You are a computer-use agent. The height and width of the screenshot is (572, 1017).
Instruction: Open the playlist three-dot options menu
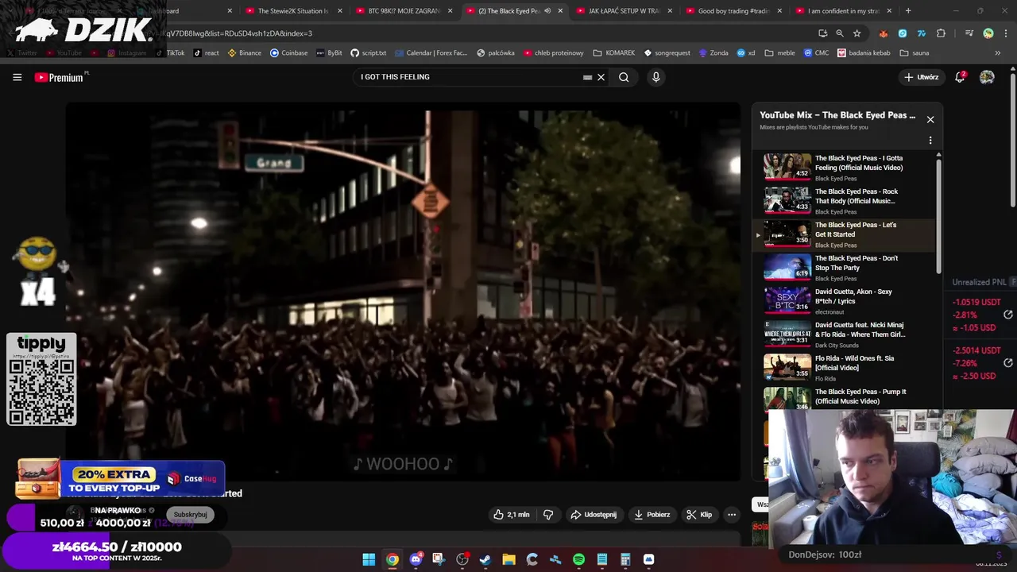point(930,141)
